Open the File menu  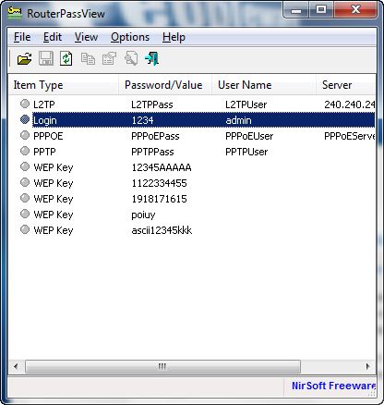click(22, 37)
